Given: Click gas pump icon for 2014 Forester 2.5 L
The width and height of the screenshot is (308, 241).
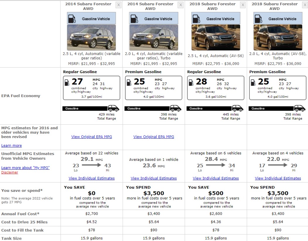Looking at the screenshot, I should 72,19.
